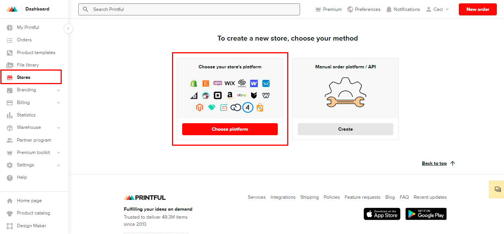This screenshot has width=504, height=234.
Task: Expand the Settings section in the sidebar
Action: pyautogui.click(x=26, y=165)
